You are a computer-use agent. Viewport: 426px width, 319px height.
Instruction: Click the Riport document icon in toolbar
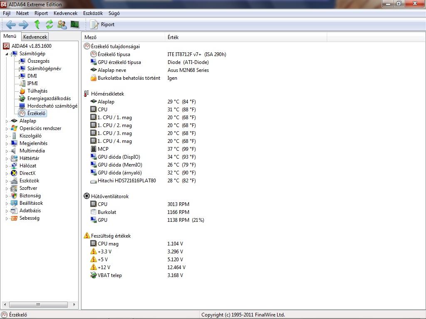[x=94, y=25]
